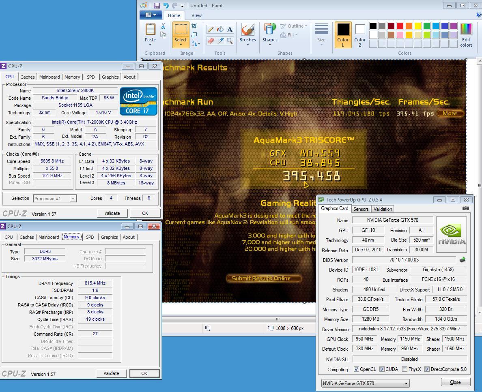Open the Size line thickness dropdown
The image size is (482, 392).
(x=321, y=35)
